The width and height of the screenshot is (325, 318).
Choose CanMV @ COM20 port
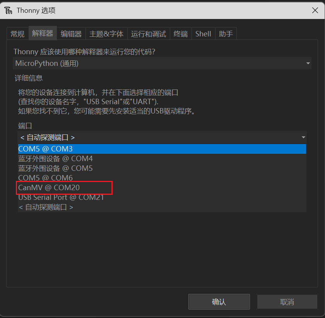click(x=162, y=187)
